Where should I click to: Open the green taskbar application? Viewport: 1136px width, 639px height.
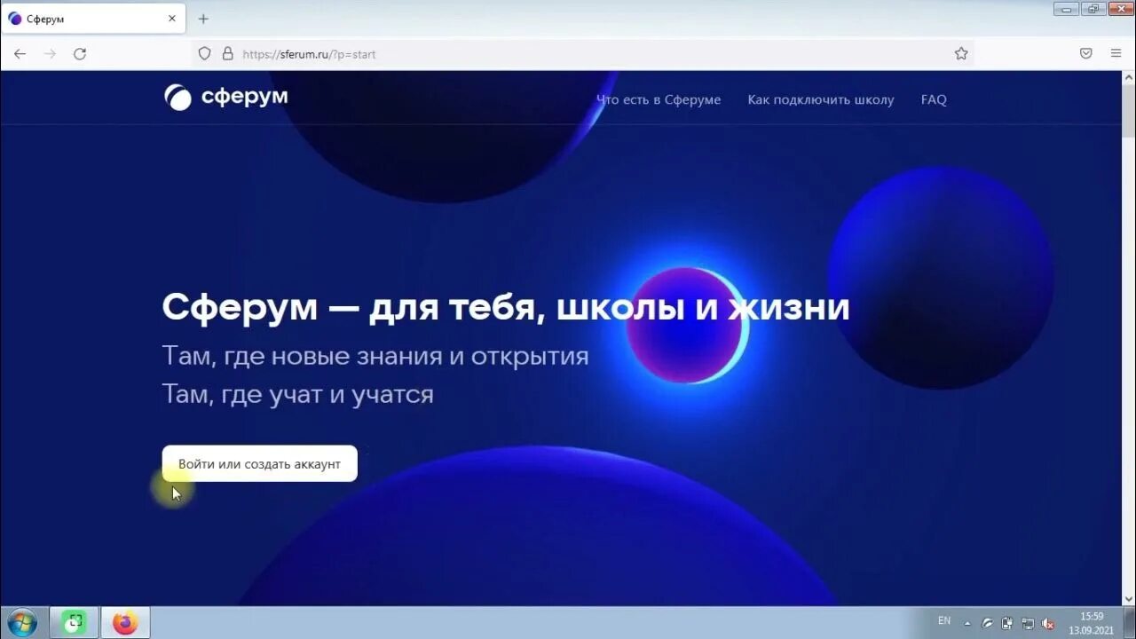coord(74,623)
